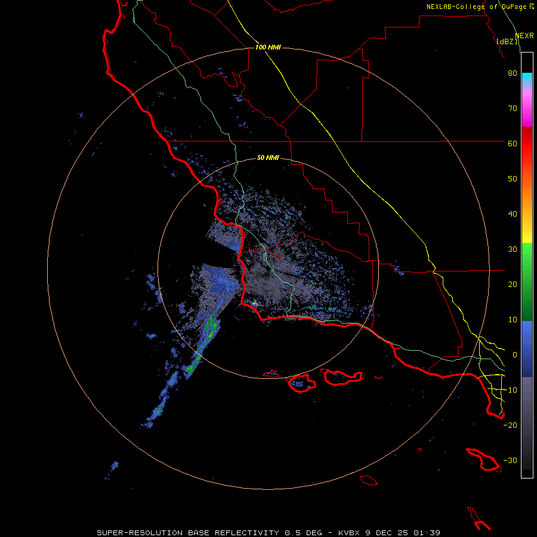Click the 50 NMI range ring label
This screenshot has height=537, width=537.
(x=268, y=158)
